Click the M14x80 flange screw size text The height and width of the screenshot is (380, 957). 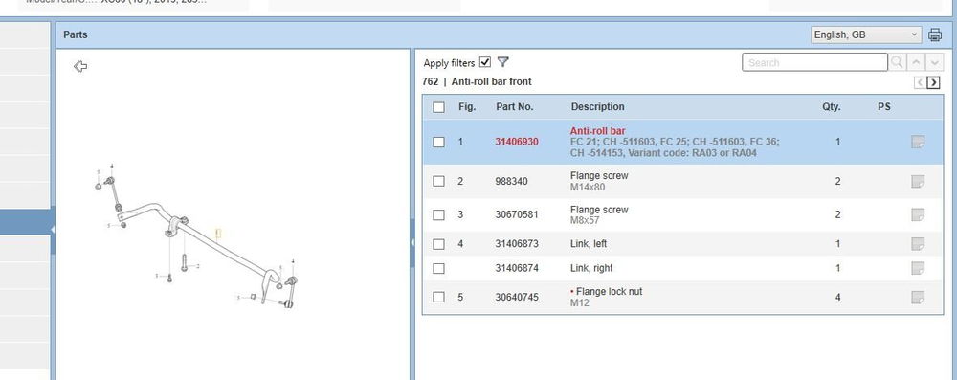(588, 187)
